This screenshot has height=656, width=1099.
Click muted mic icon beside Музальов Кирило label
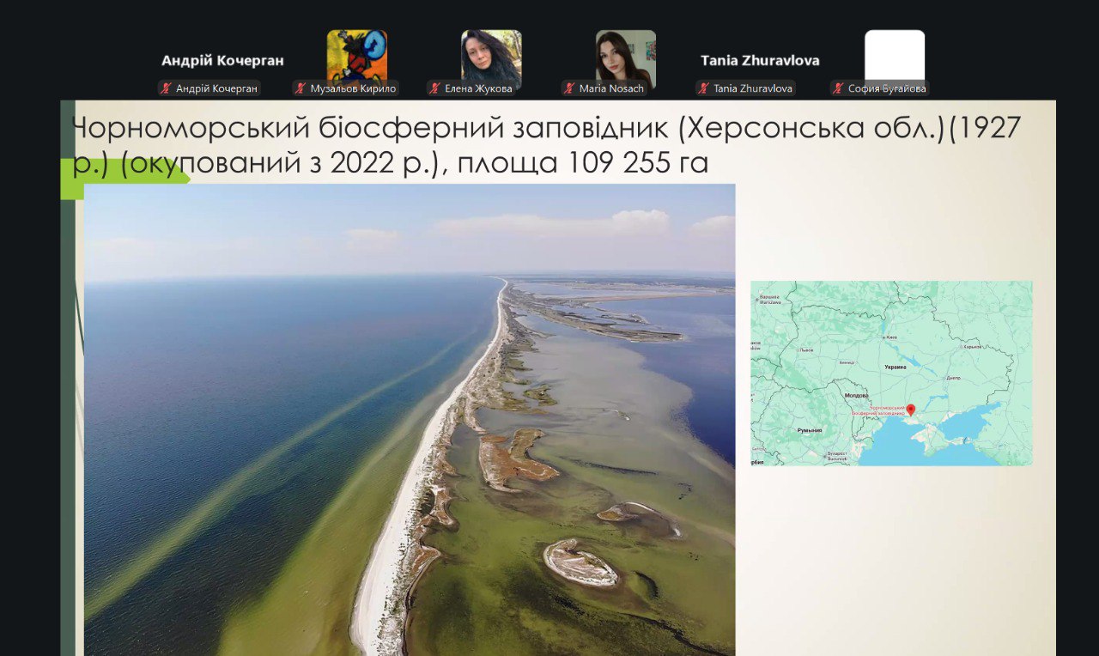pos(301,88)
